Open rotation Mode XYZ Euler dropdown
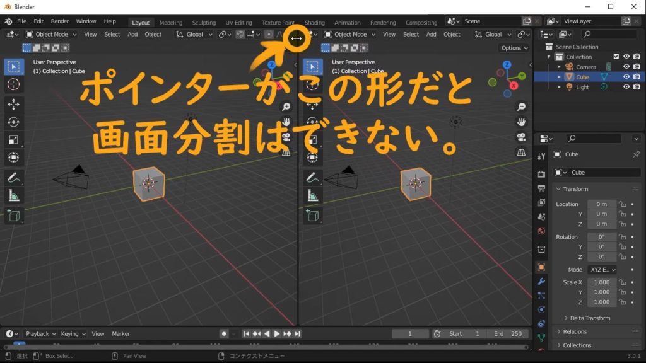646x363 pixels. tap(602, 270)
